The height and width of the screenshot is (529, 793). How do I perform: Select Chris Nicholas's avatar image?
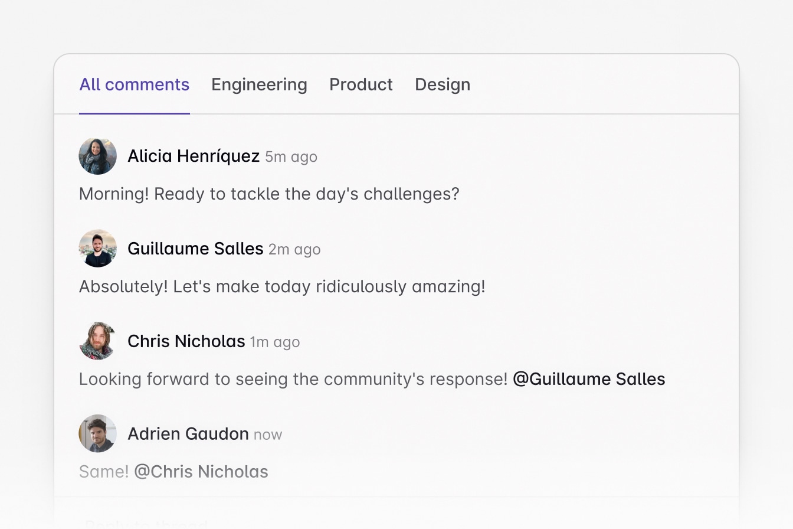97,341
